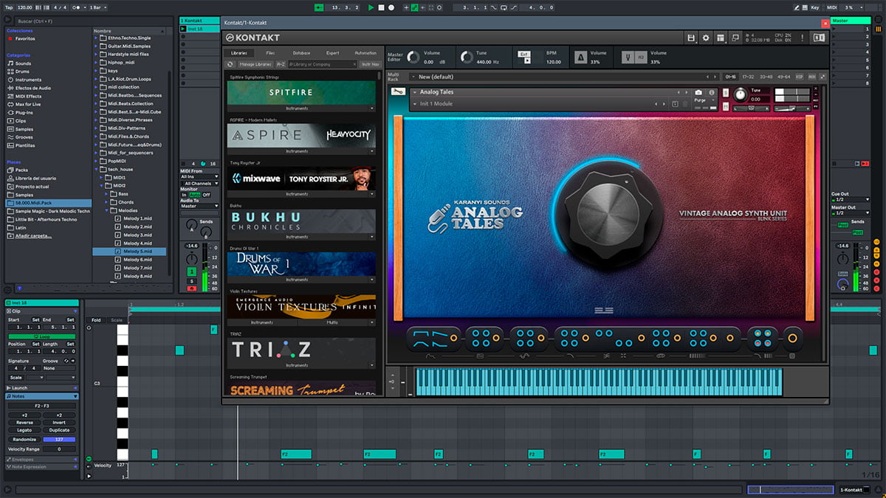Screen dimensions: 886x498
Task: Expand the Launch clip section
Action: click(x=75, y=388)
